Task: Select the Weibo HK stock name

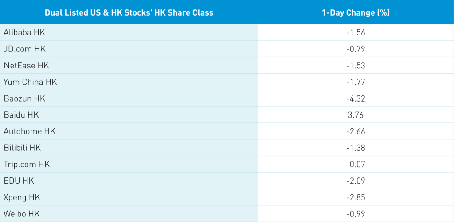Action: pyautogui.click(x=22, y=213)
